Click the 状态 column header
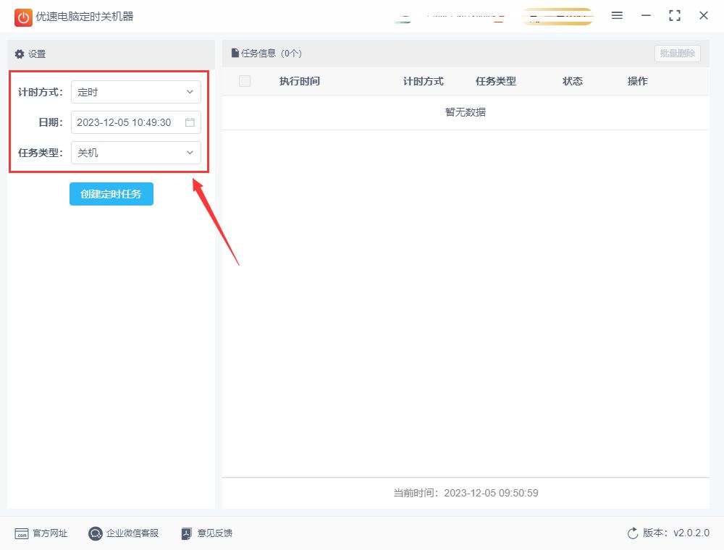 573,81
